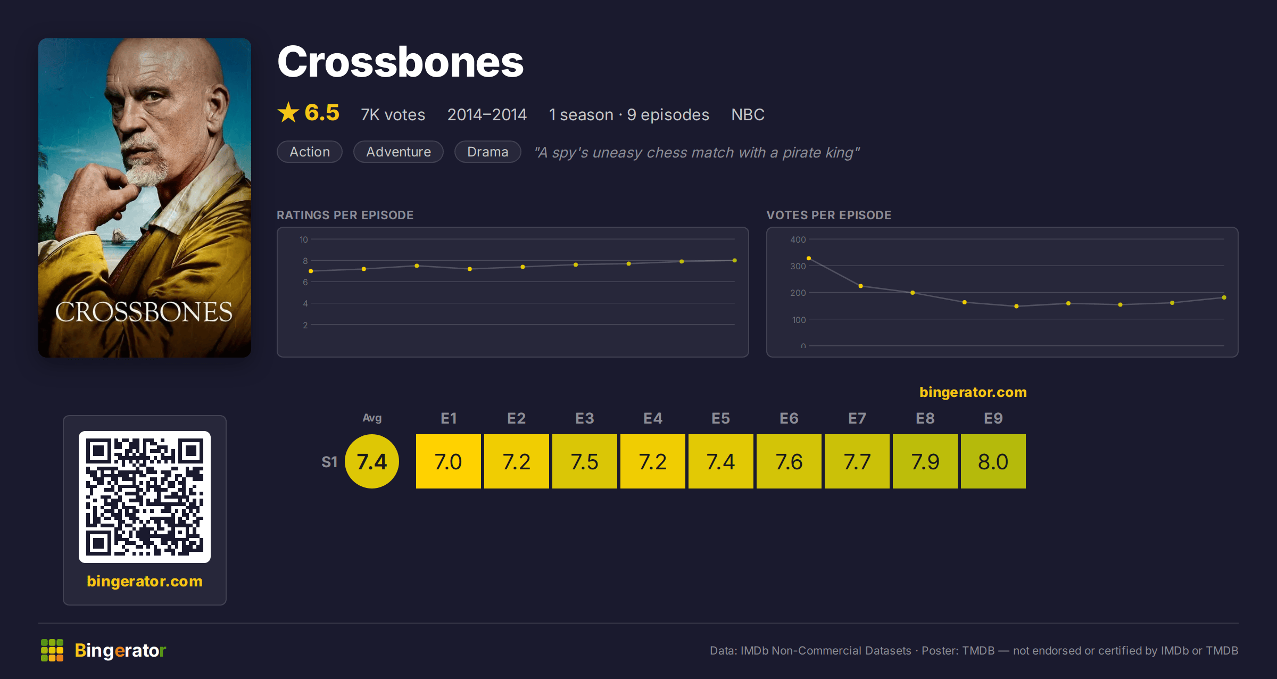Click the last point on ratings chart

click(x=735, y=260)
